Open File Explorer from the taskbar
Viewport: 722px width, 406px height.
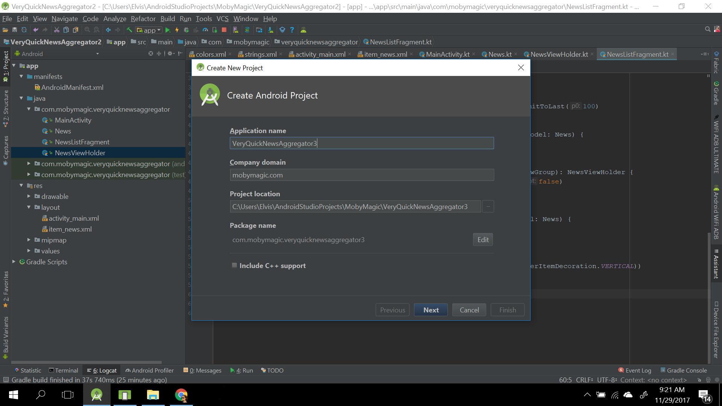pos(153,395)
